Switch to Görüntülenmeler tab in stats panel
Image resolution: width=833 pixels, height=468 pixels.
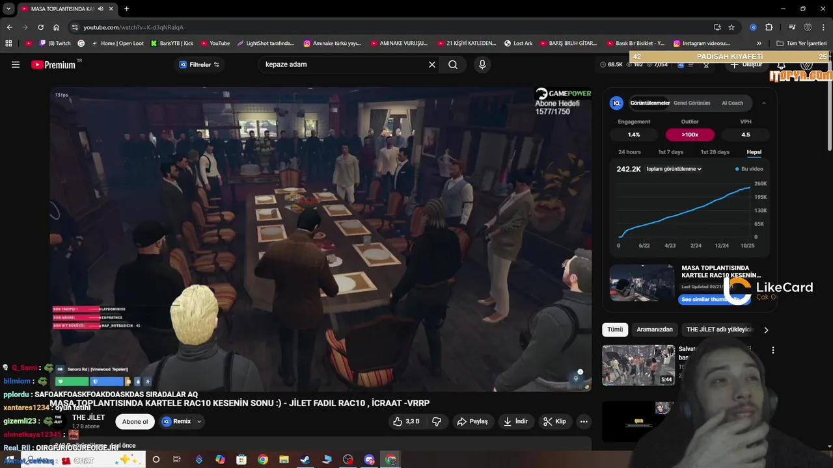649,103
